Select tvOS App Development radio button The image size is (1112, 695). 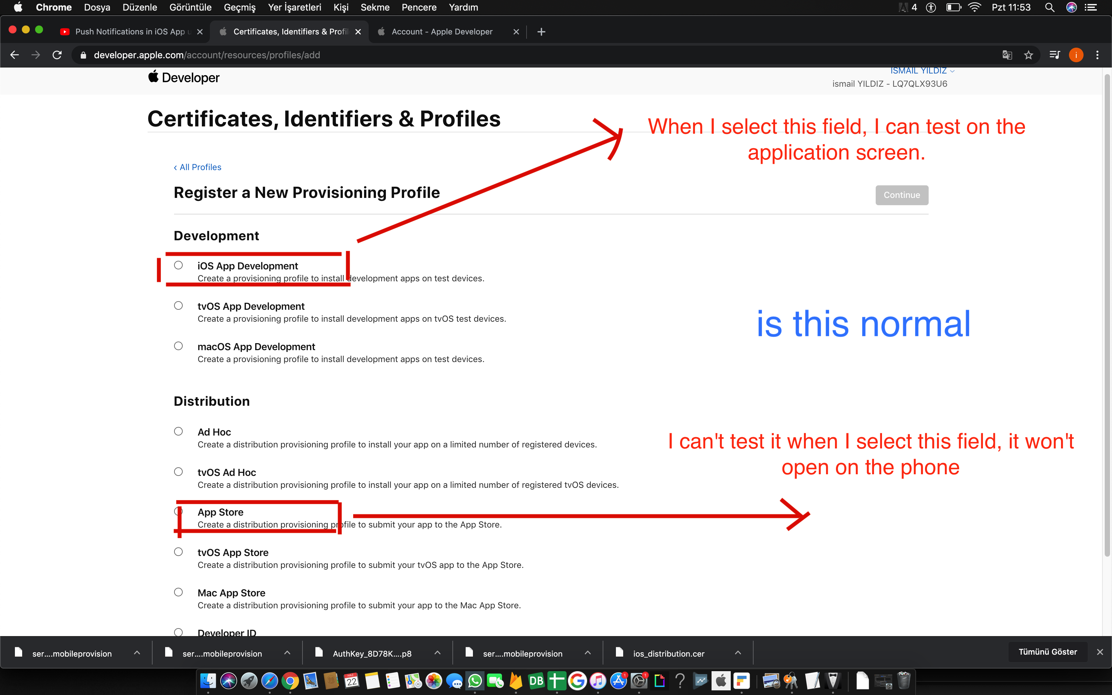tap(178, 306)
